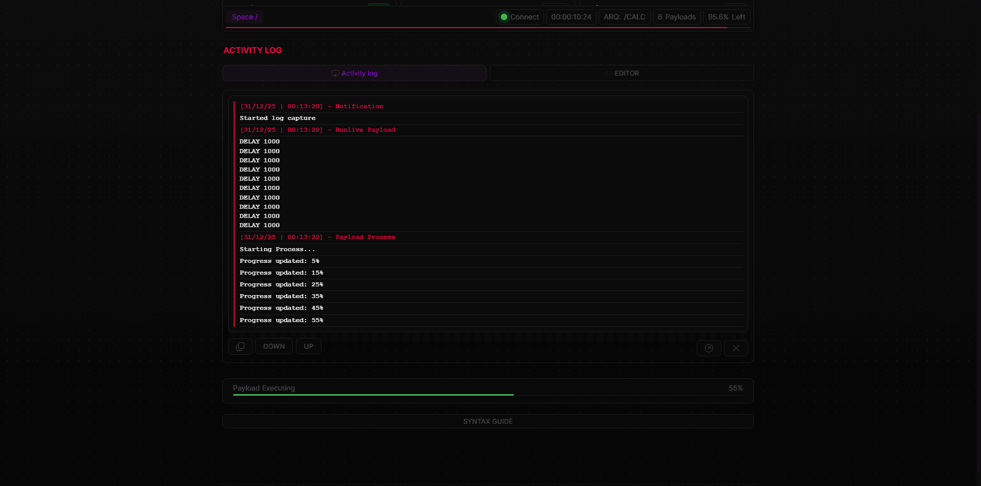Image resolution: width=981 pixels, height=486 pixels.
Task: Open the log in external view
Action: click(709, 348)
